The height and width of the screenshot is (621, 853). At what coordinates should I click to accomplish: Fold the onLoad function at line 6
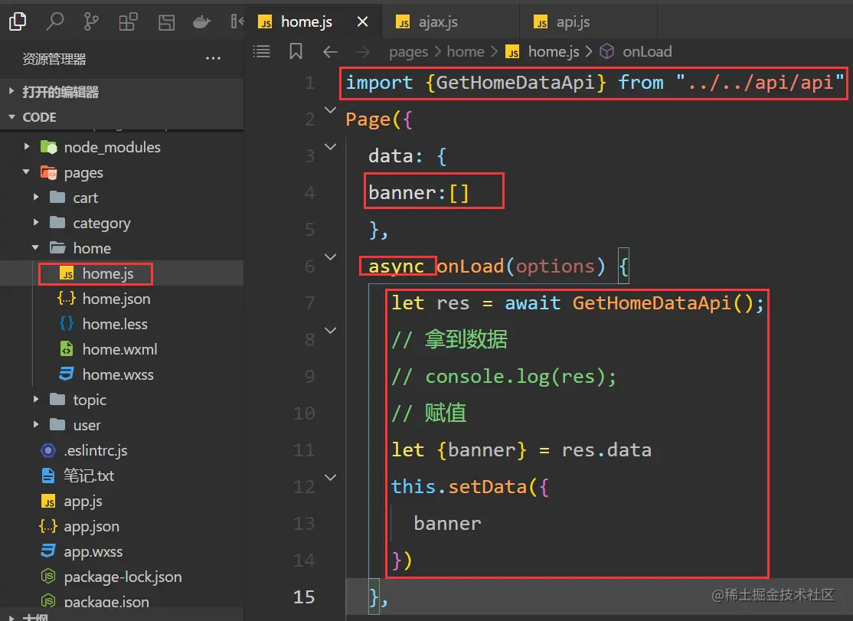coord(330,257)
